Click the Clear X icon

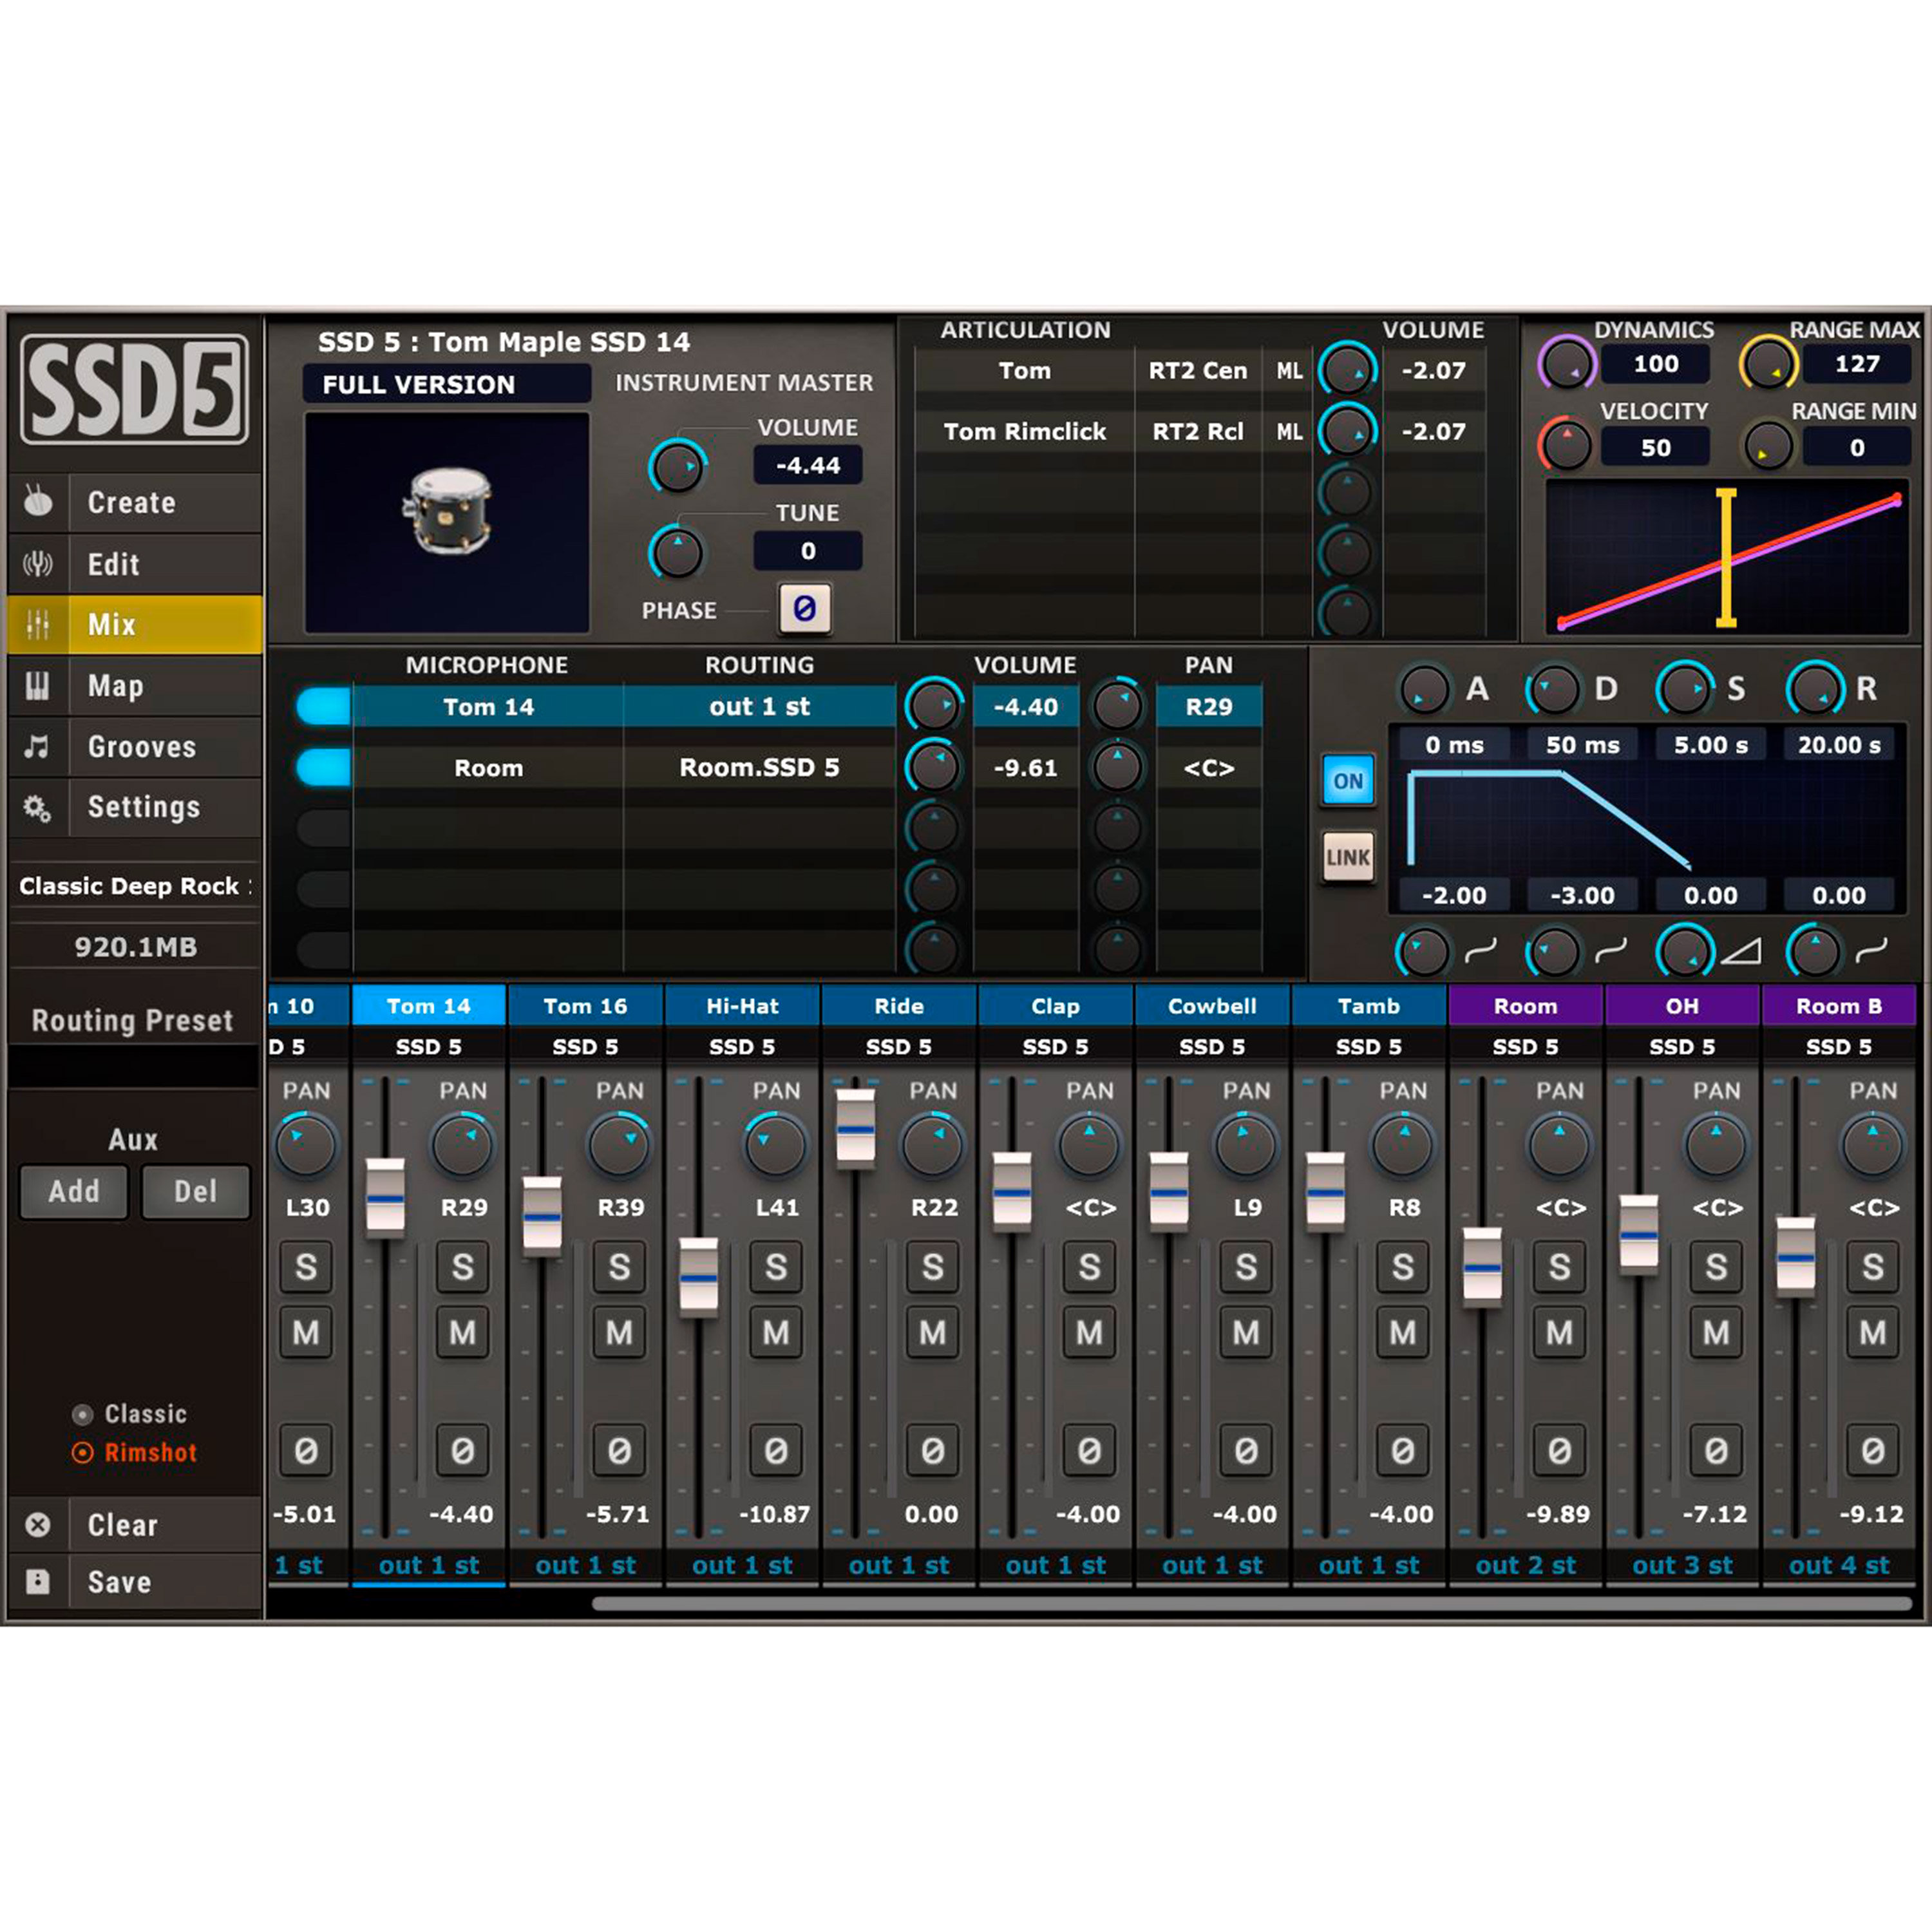click(38, 1524)
